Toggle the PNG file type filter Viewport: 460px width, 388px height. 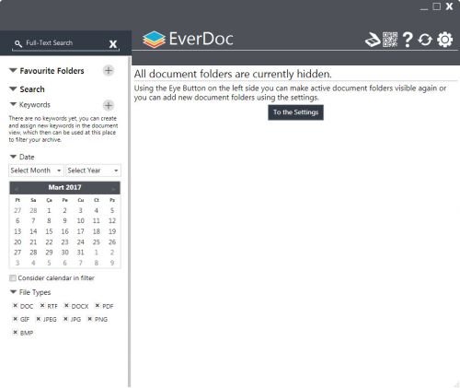[90, 319]
